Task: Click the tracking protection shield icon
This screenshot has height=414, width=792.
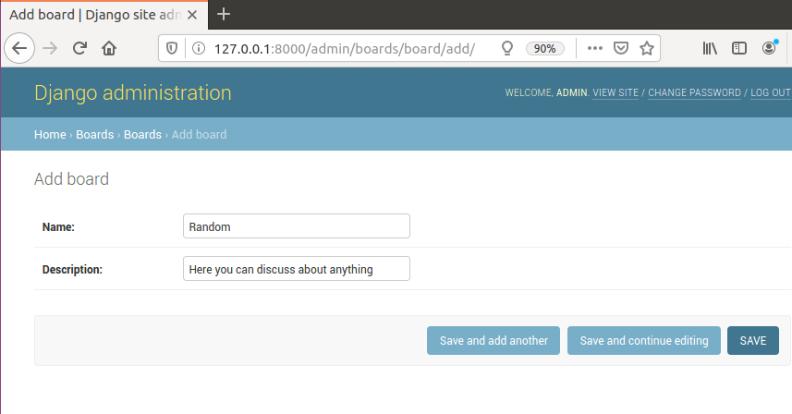Action: pos(172,48)
